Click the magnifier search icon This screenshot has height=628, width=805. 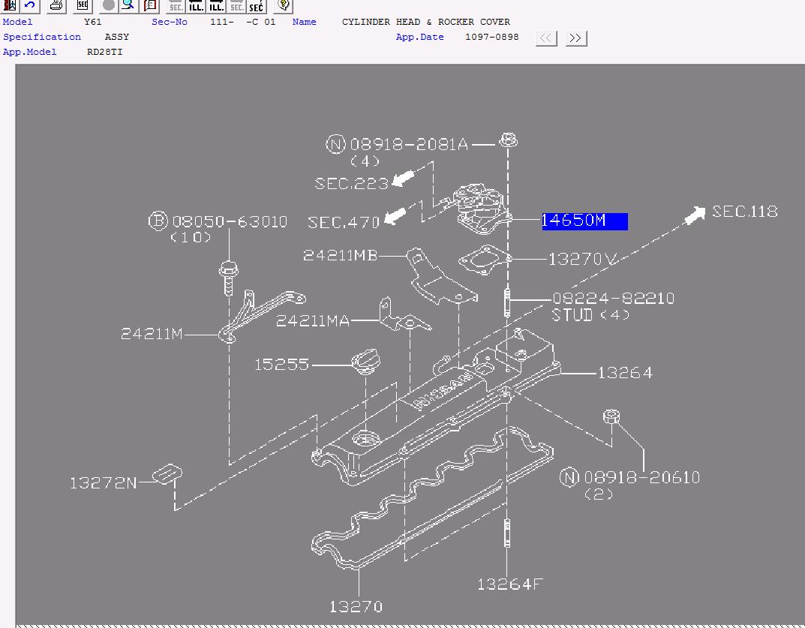(x=128, y=6)
